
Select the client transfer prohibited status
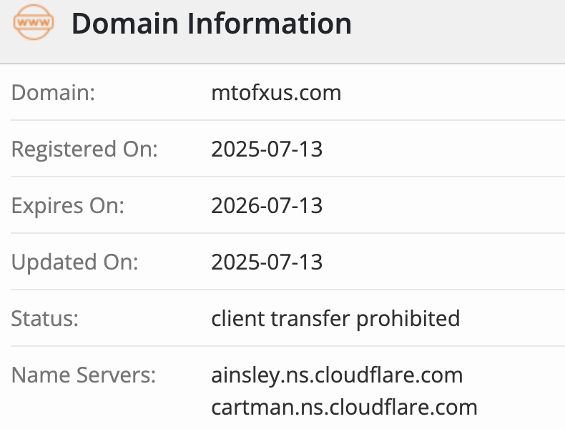tap(335, 319)
